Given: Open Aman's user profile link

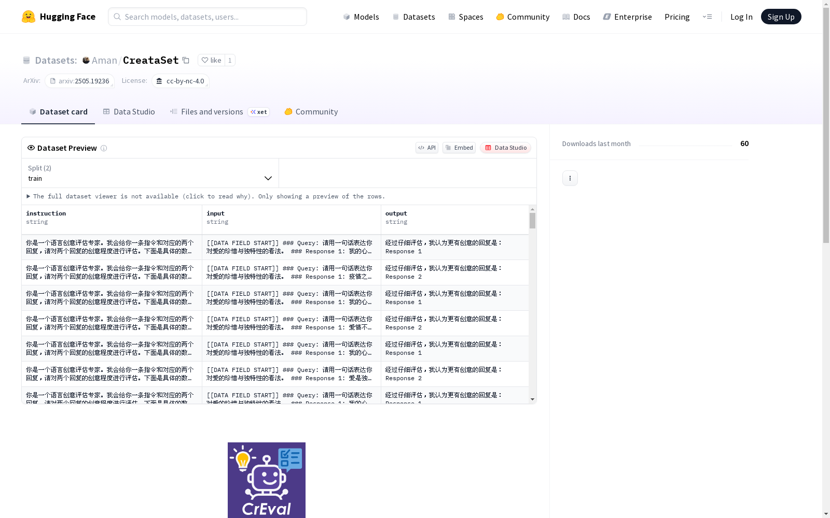Looking at the screenshot, I should click(x=104, y=60).
